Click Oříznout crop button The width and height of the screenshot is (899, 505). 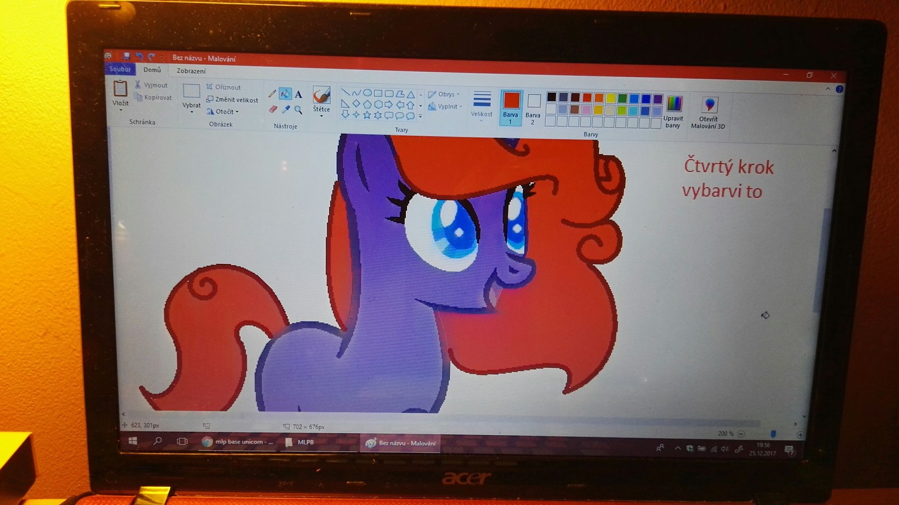tap(223, 87)
